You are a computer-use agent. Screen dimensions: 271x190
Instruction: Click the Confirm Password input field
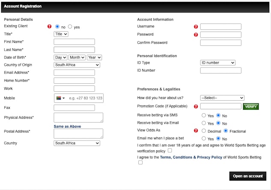[221, 43]
